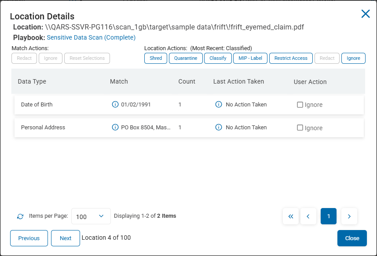Click the Classify button
The image size is (377, 256).
click(218, 58)
